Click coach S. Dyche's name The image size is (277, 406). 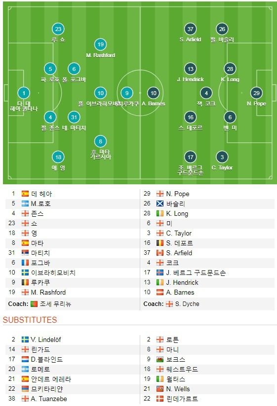(x=187, y=304)
